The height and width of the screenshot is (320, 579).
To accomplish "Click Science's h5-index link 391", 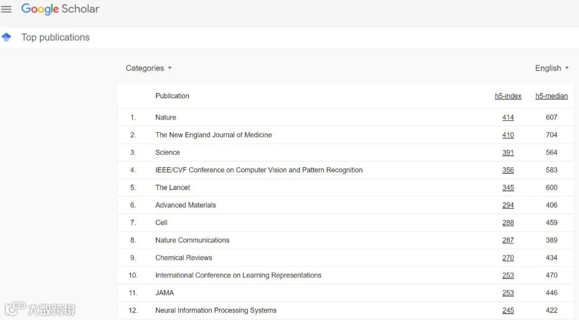I will (x=508, y=153).
